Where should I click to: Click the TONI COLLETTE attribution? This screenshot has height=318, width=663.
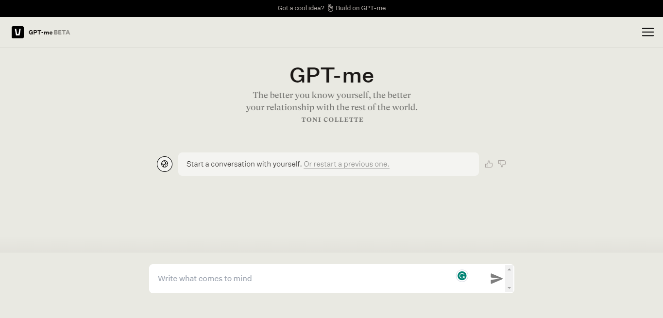[x=332, y=120]
